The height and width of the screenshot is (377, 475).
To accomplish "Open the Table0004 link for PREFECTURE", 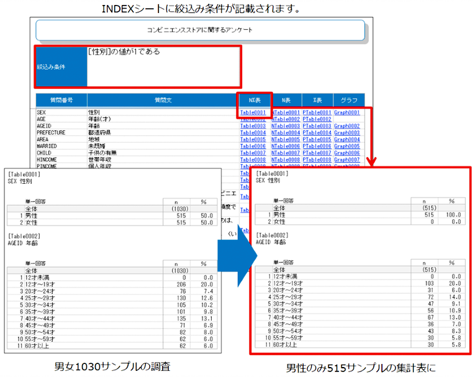I will coord(253,132).
